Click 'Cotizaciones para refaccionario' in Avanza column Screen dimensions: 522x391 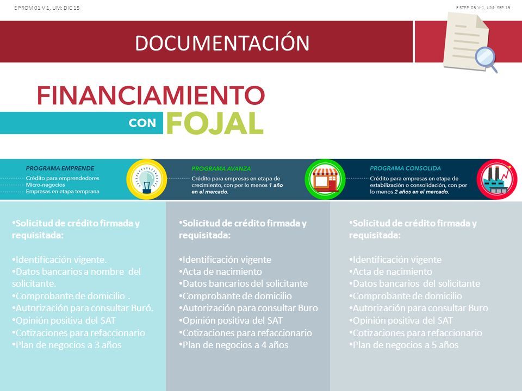pos(245,333)
